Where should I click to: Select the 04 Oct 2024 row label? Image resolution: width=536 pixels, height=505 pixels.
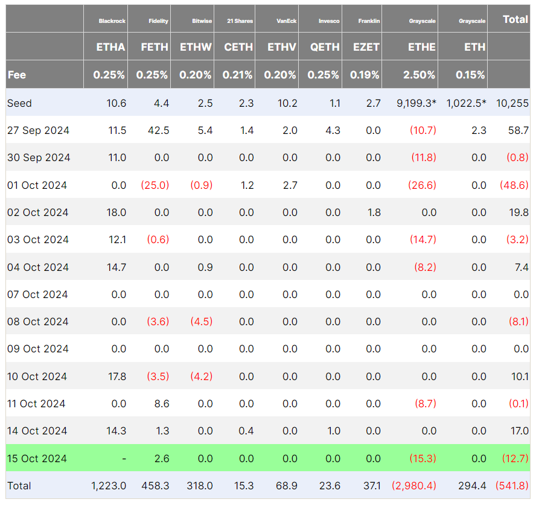[38, 267]
